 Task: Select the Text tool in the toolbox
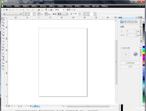tap(3, 50)
